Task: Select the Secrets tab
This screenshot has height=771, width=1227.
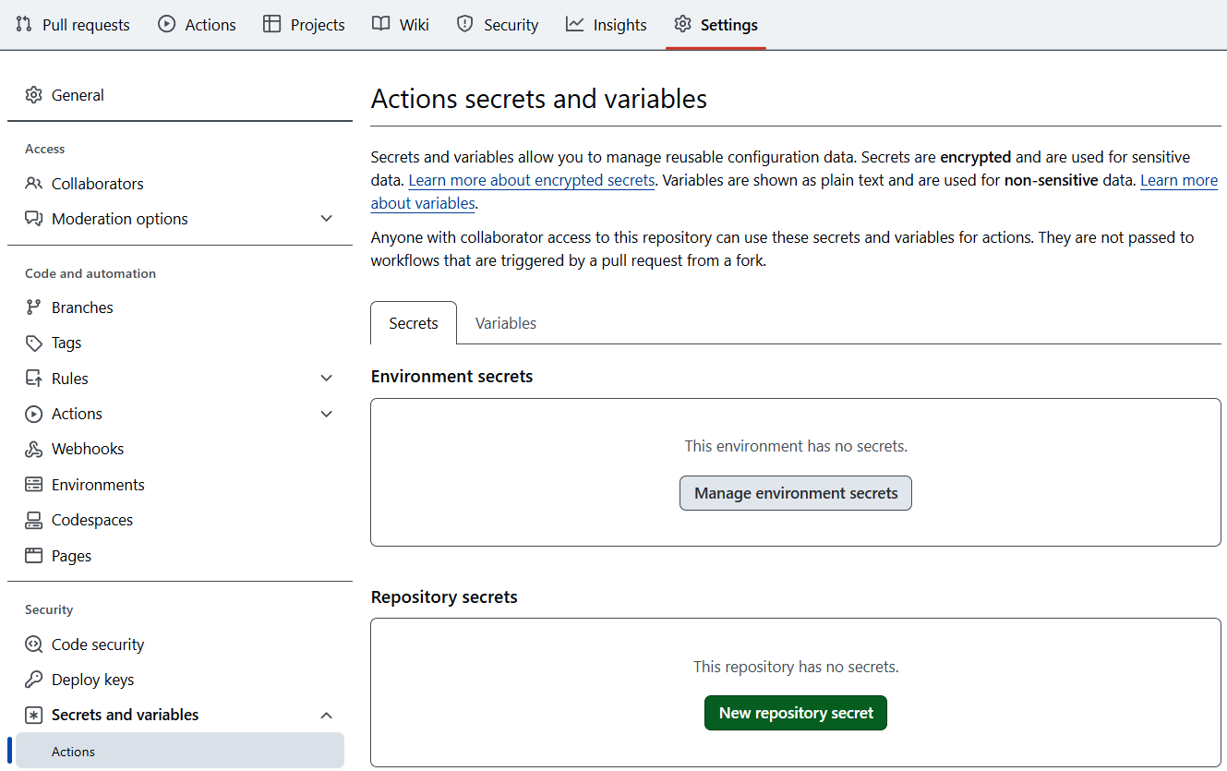Action: [414, 323]
